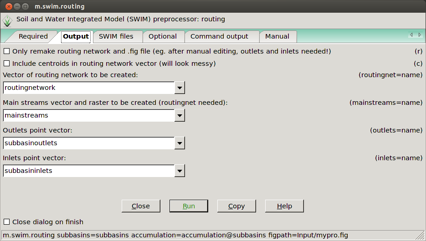The image size is (426, 241).
Task: Open the SWIM files tab
Action: [116, 36]
